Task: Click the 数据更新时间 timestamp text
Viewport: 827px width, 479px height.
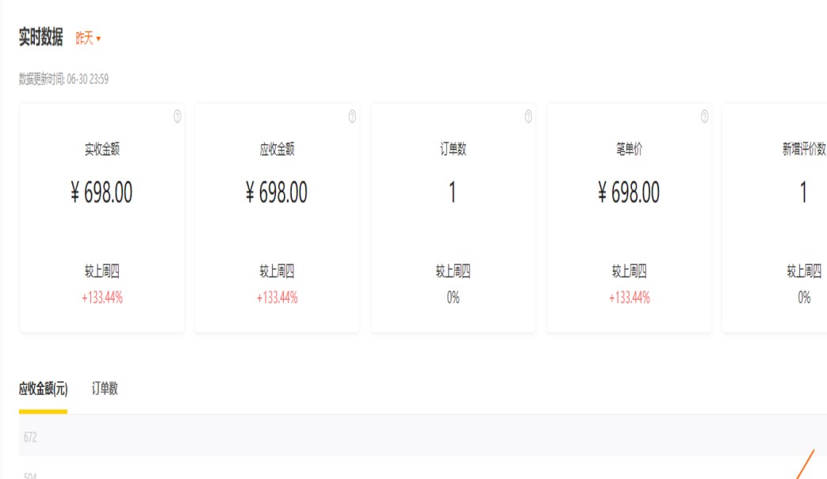Action: 63,79
